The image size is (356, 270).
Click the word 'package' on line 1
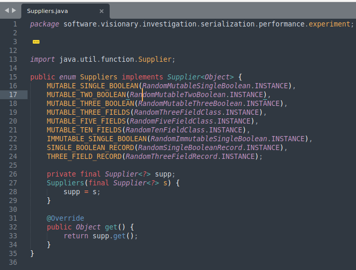[45, 24]
